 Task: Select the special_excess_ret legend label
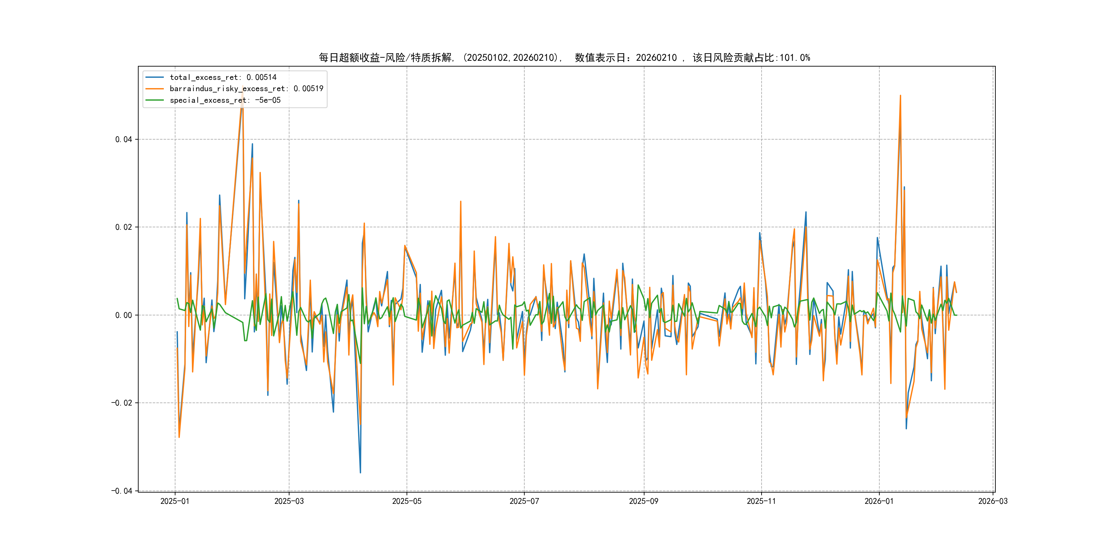[225, 100]
